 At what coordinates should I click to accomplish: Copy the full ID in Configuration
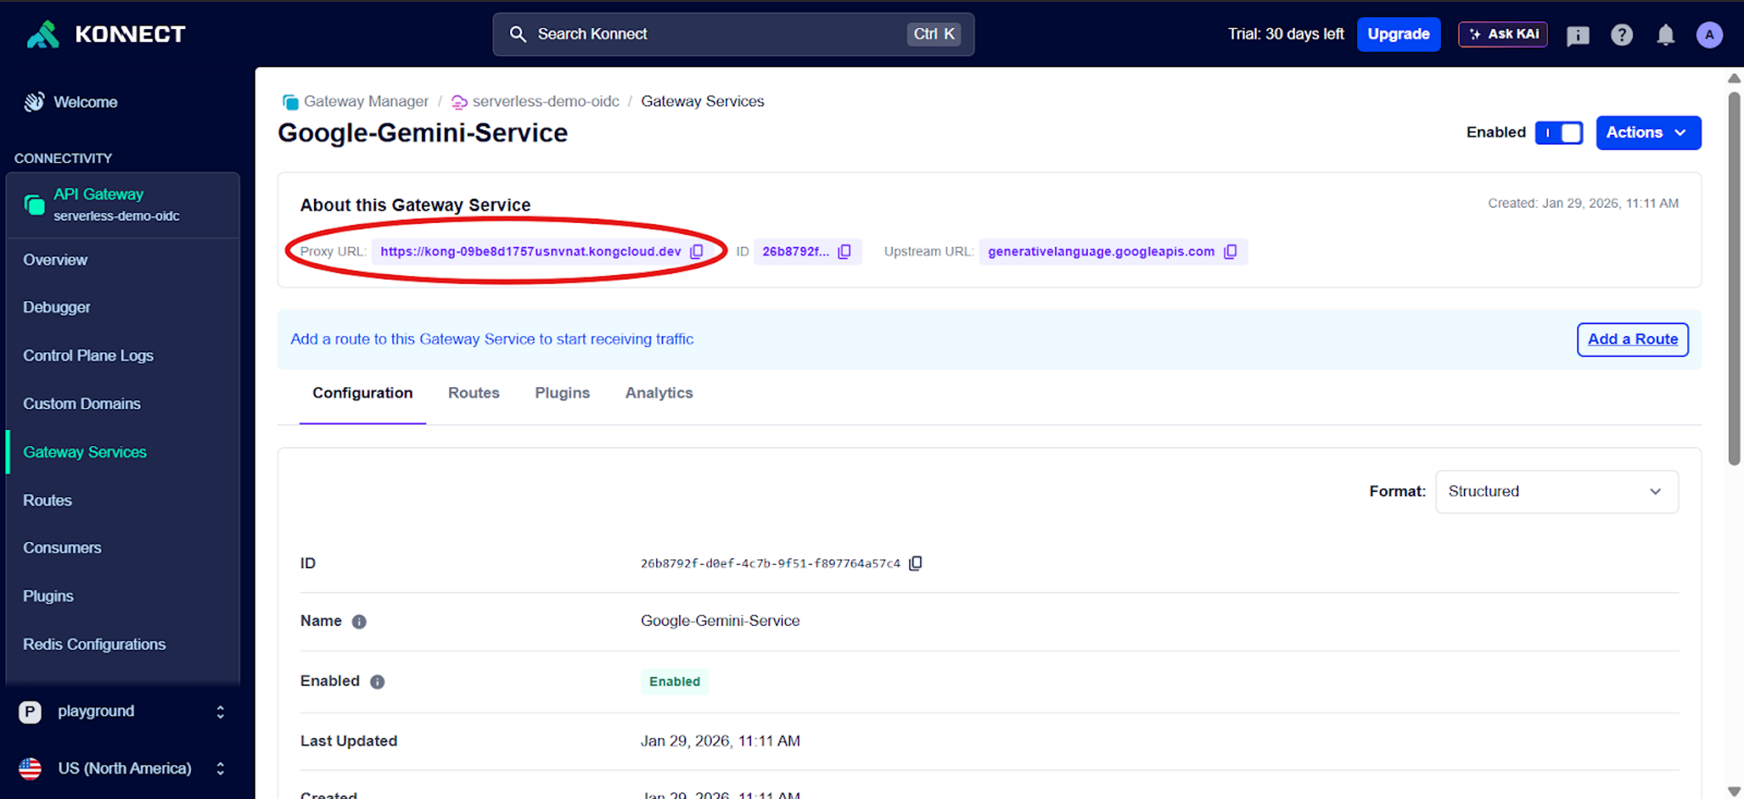916,563
